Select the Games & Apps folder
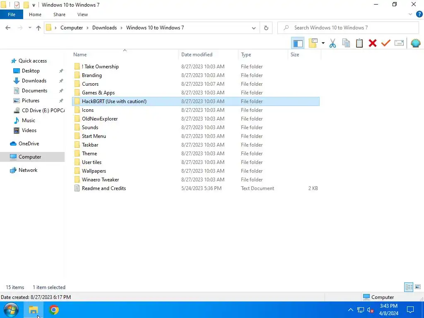Viewport: 424px width, 318px height. click(x=196, y=92)
